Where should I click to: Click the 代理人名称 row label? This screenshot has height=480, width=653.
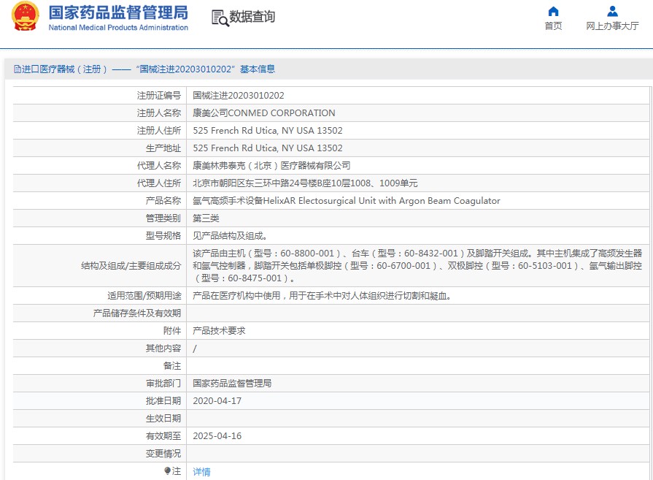tap(158, 166)
